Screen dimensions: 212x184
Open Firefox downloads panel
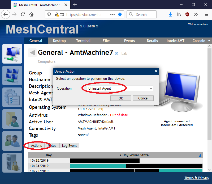coord(170,14)
